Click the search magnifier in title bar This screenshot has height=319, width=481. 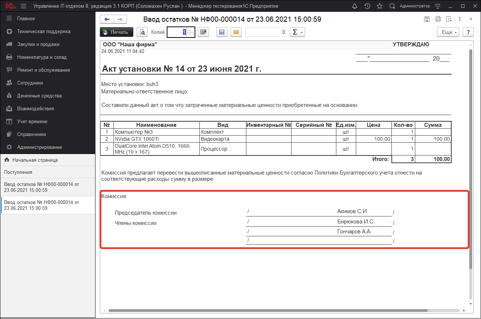pos(392,6)
